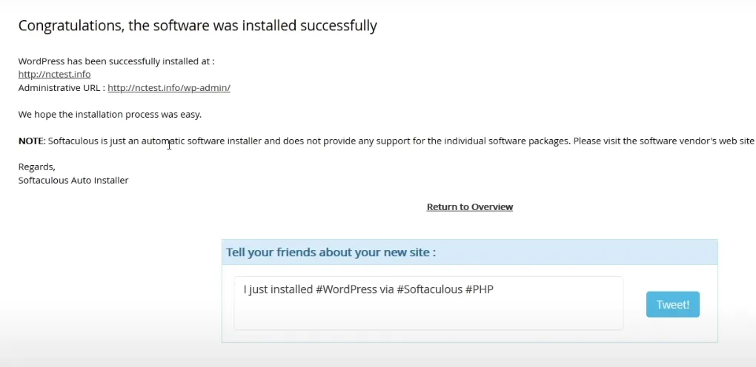The height and width of the screenshot is (367, 756).
Task: Click the Softaculous Auto Installer signature
Action: click(x=73, y=181)
